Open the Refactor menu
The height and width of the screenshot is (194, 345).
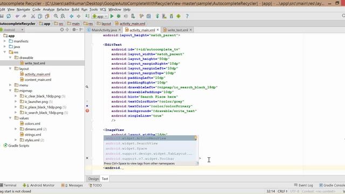click(63, 10)
